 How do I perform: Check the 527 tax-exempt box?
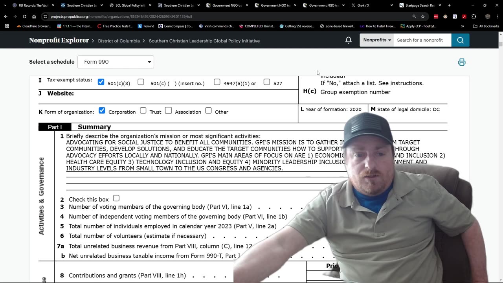[x=267, y=82]
